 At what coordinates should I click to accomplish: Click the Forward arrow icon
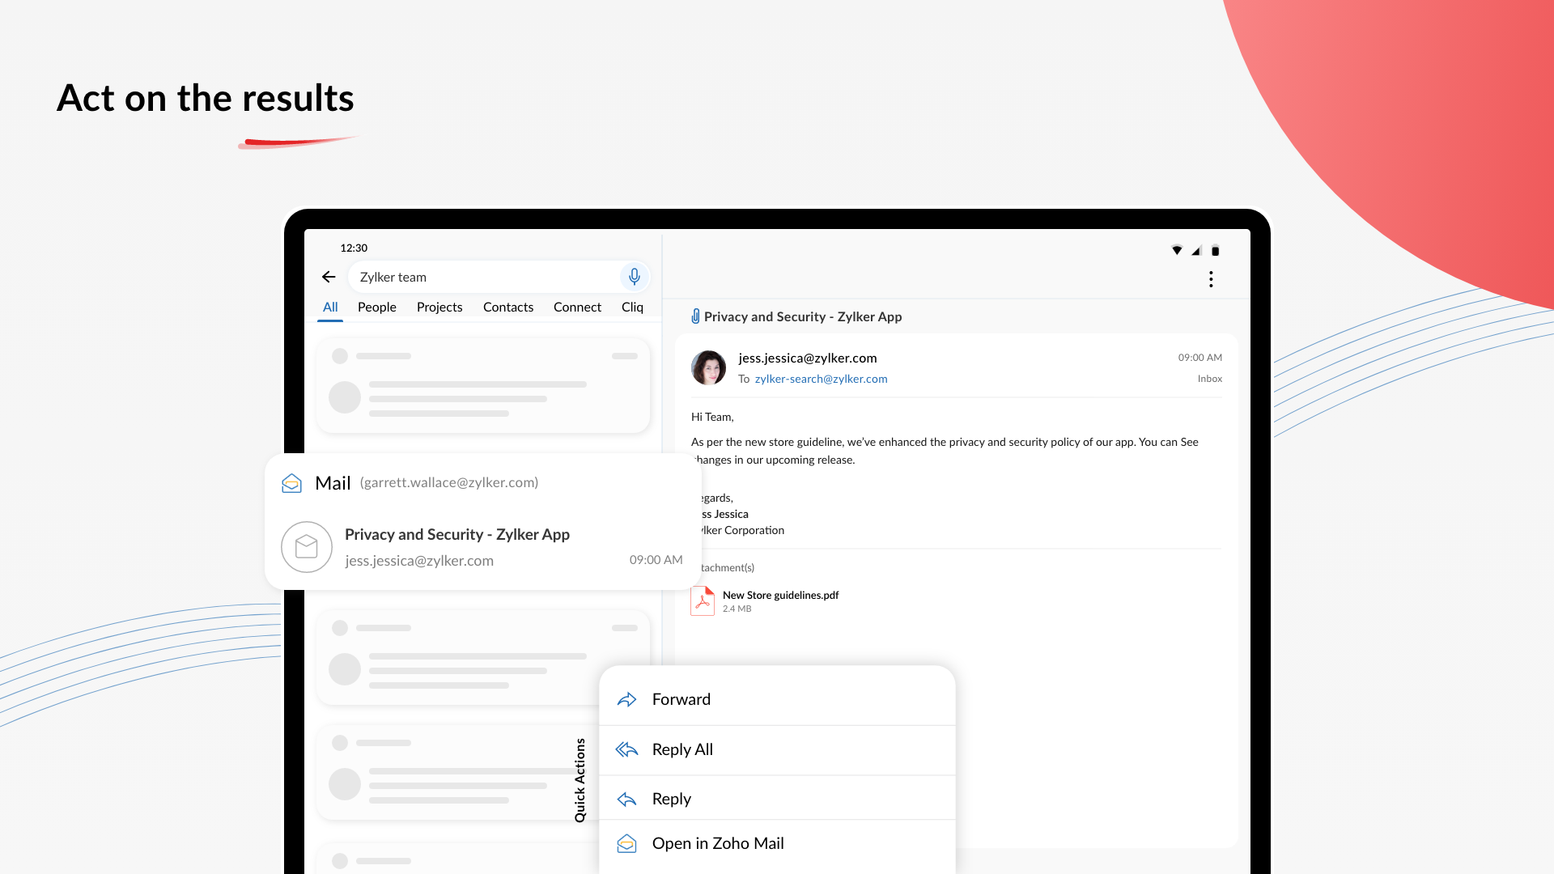coord(627,699)
